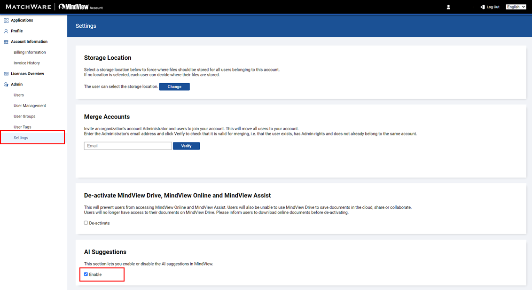
Task: Select the Admin key icon
Action: click(5, 84)
